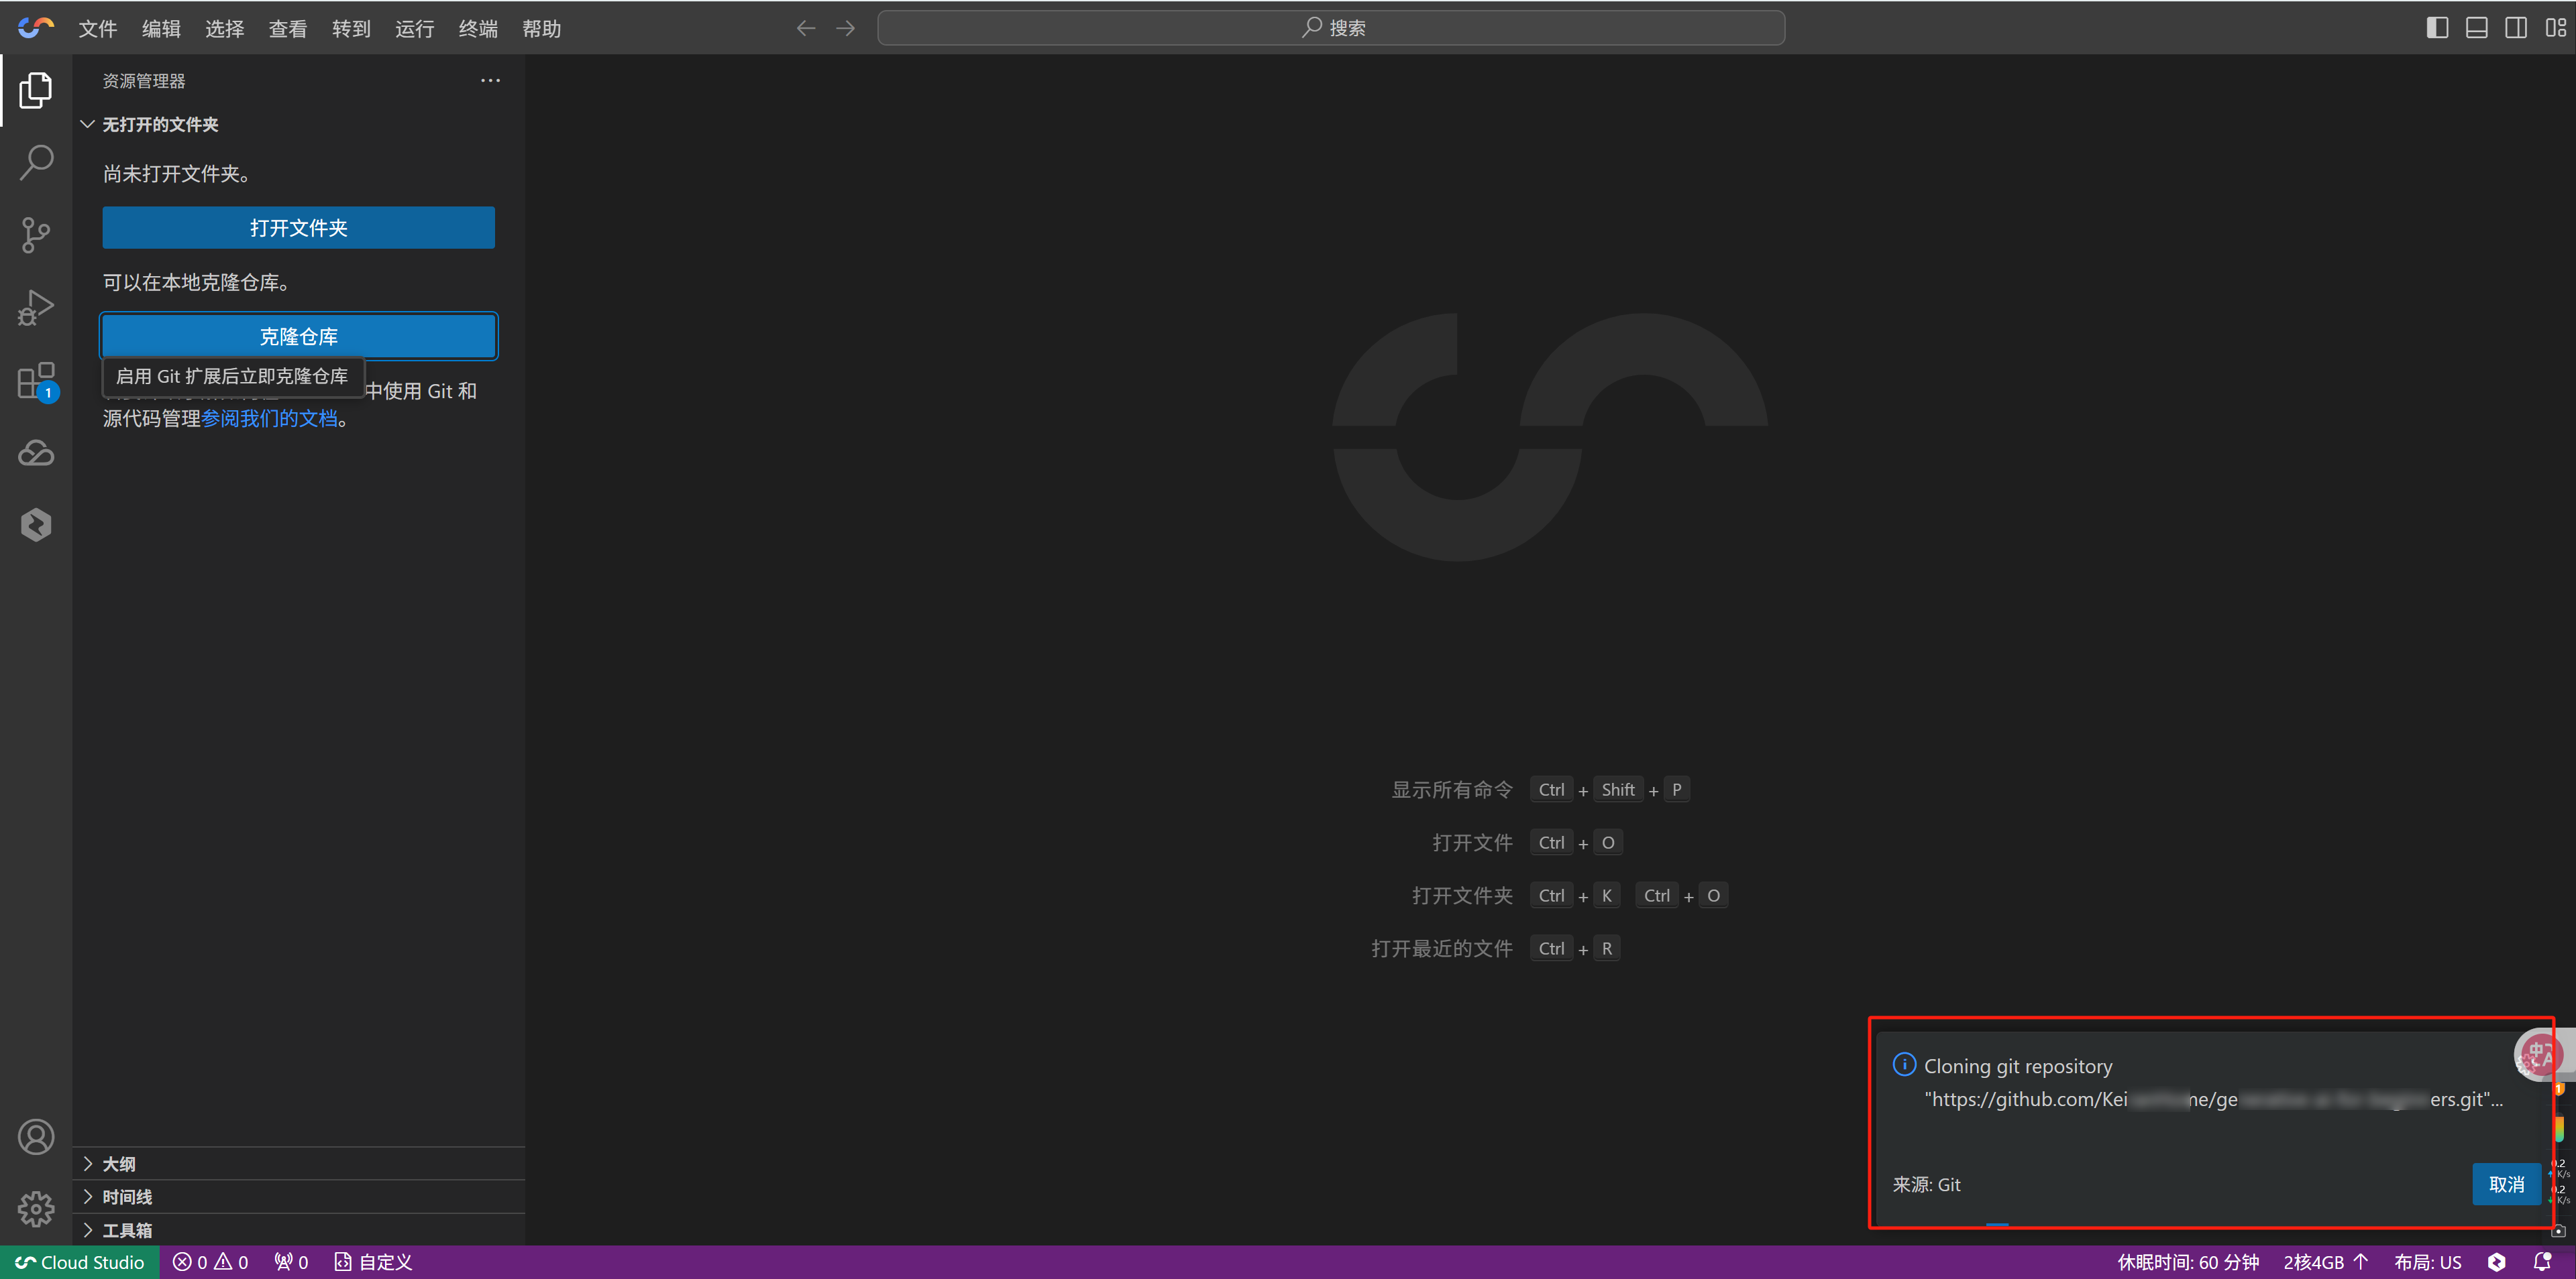The image size is (2576, 1279).
Task: Open Run and Debug view icon
Action: coord(36,308)
